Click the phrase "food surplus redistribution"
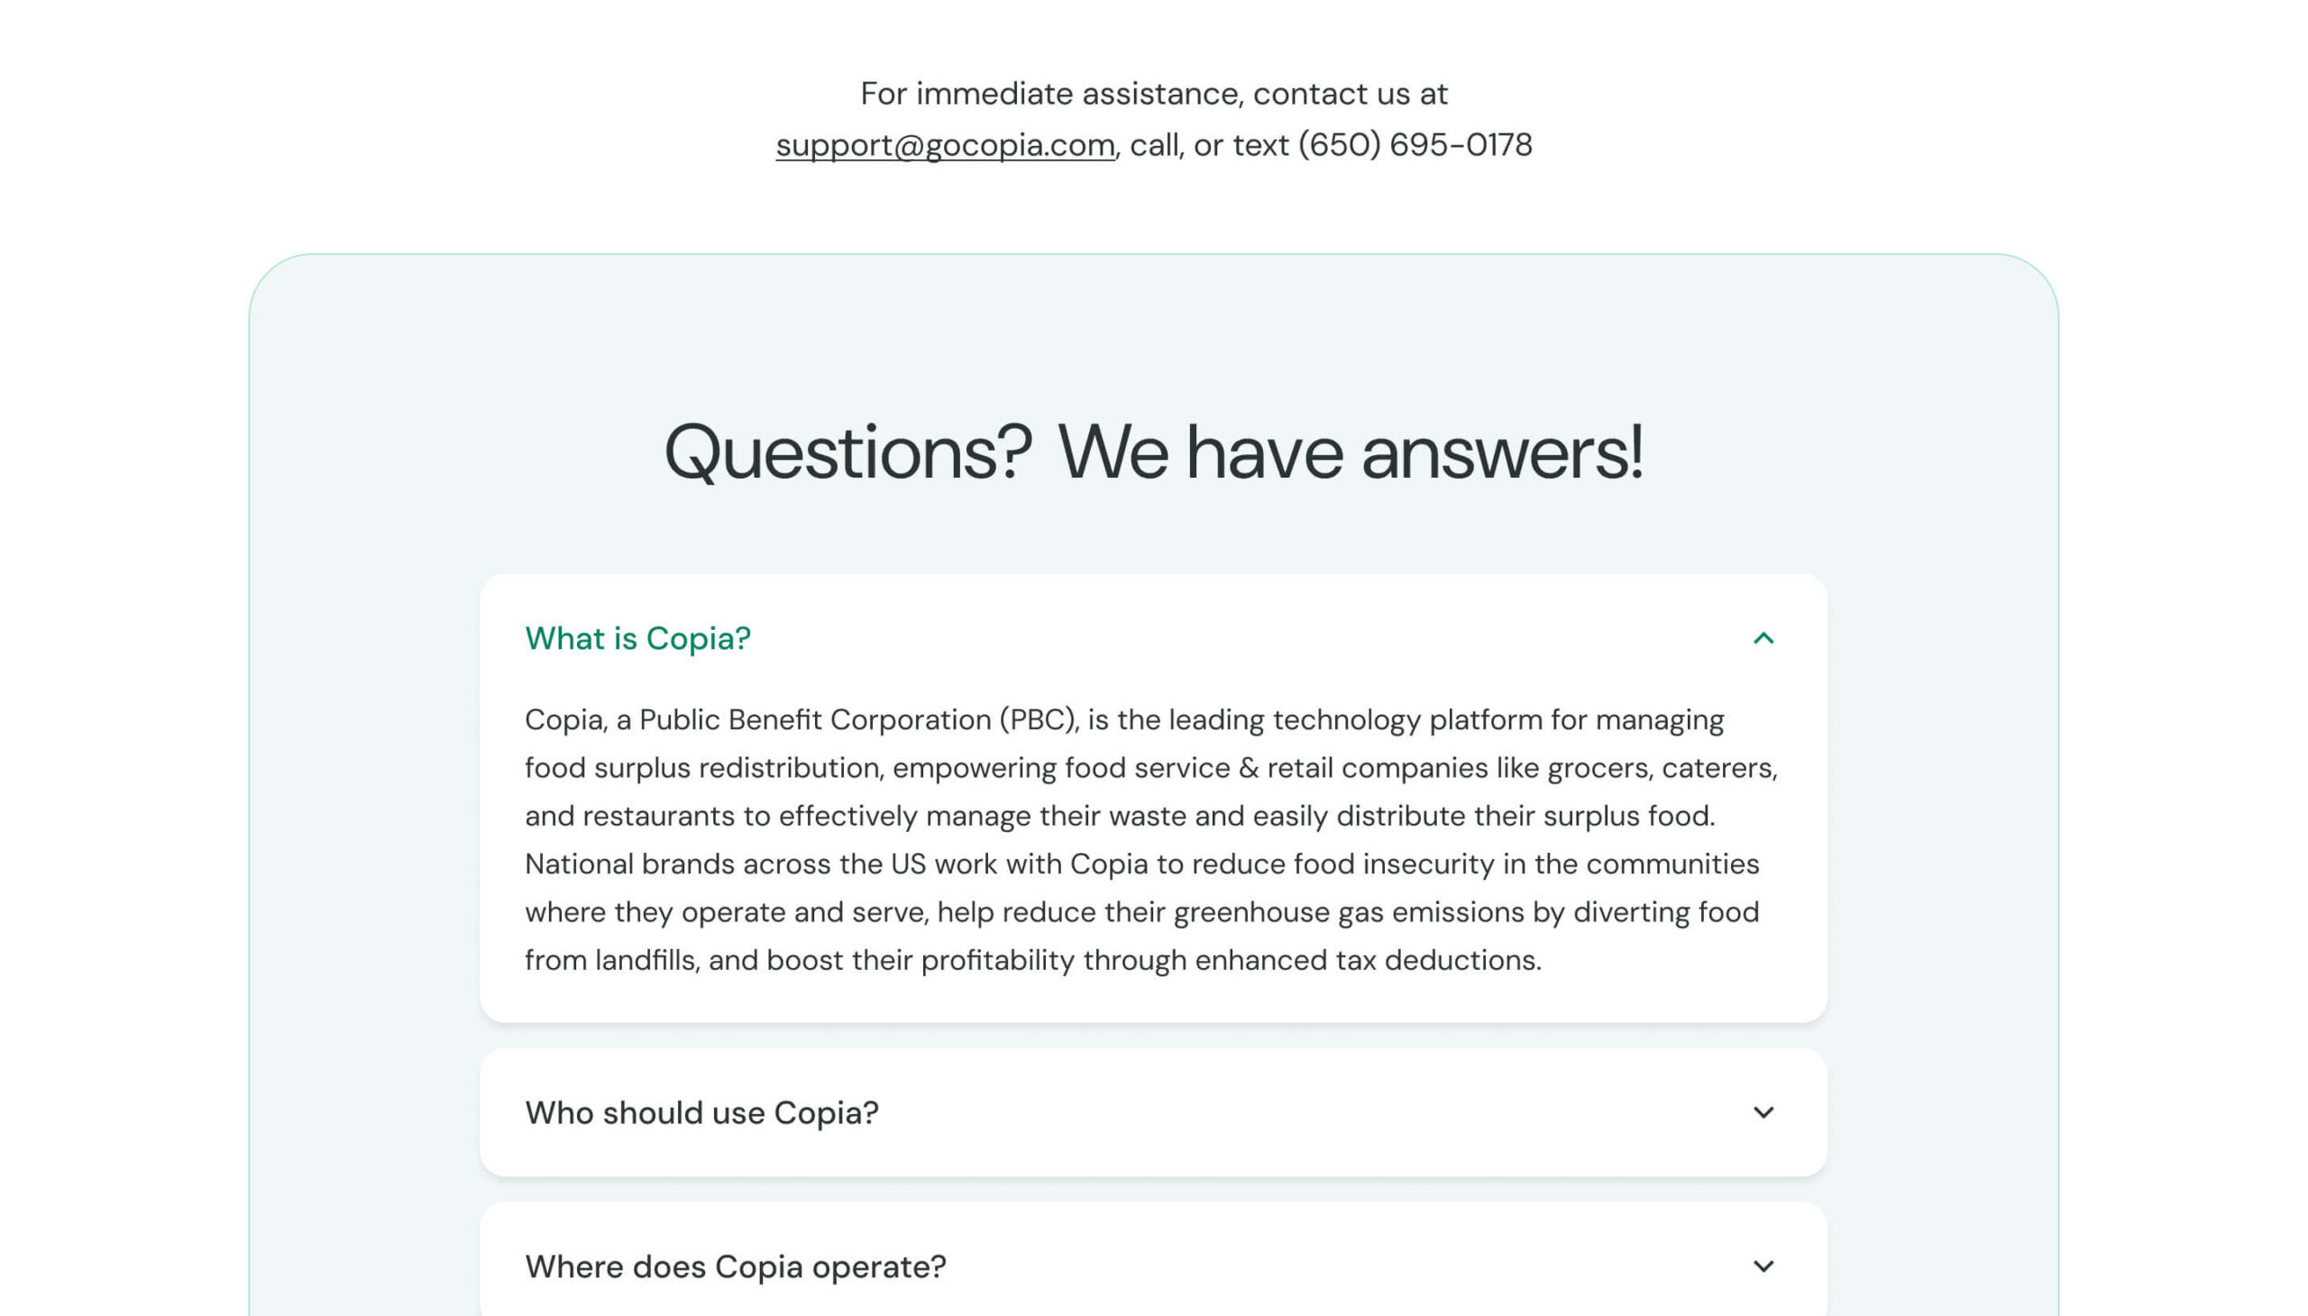This screenshot has height=1316, width=2308. coord(702,767)
